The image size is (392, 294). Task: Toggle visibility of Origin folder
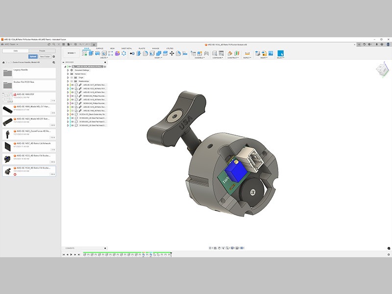72,77
